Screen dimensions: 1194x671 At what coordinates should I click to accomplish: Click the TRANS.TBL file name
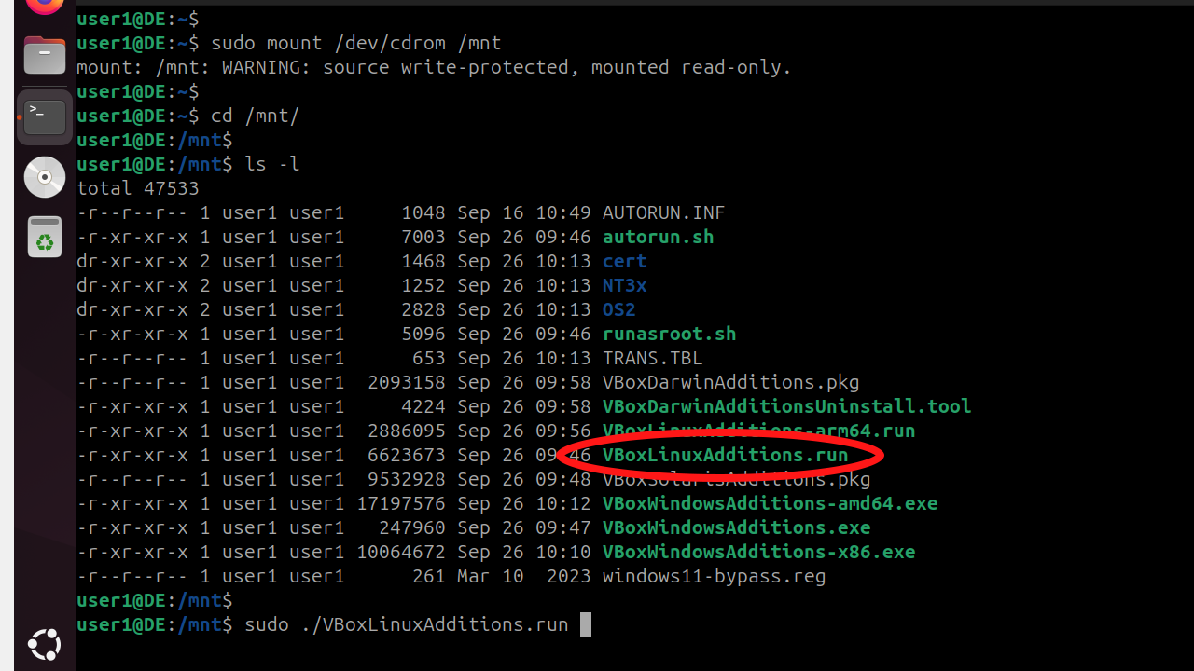coord(652,358)
